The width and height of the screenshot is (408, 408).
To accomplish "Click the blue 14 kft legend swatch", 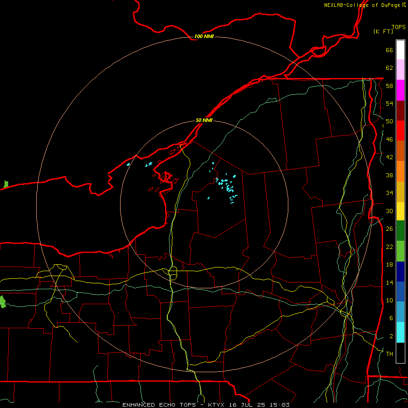I will [400, 291].
